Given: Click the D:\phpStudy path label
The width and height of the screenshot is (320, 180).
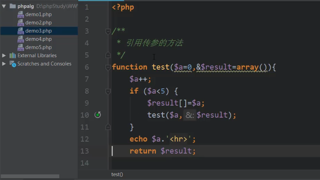Looking at the screenshot, I should point(57,6).
